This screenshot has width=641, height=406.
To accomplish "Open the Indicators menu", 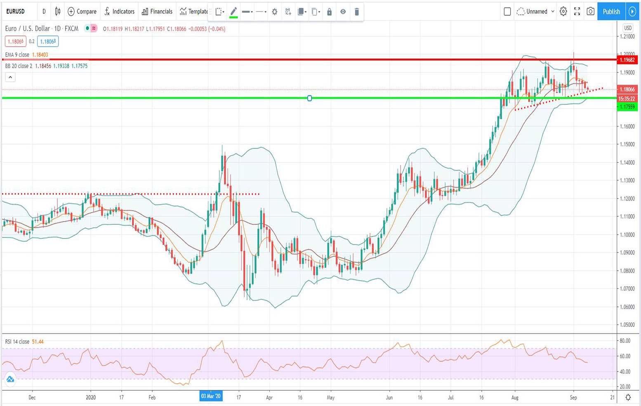I will click(119, 12).
